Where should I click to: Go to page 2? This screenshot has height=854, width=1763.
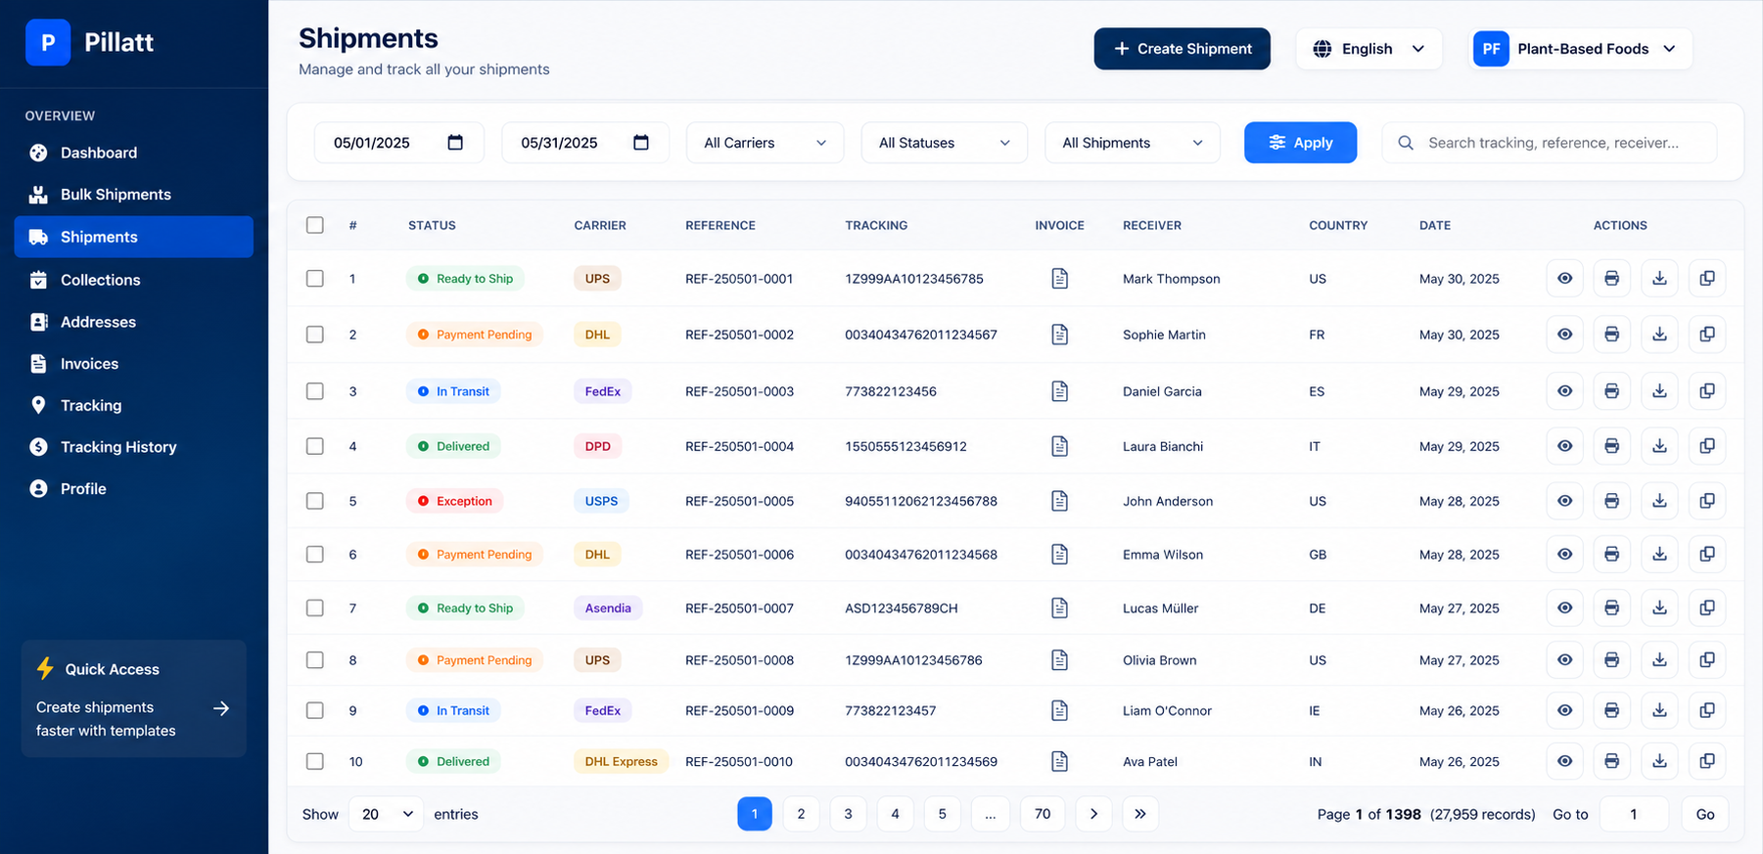click(801, 814)
